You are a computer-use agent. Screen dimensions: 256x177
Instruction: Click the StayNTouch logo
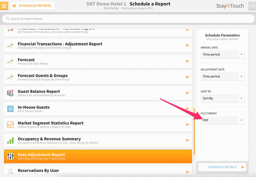tap(230, 6)
